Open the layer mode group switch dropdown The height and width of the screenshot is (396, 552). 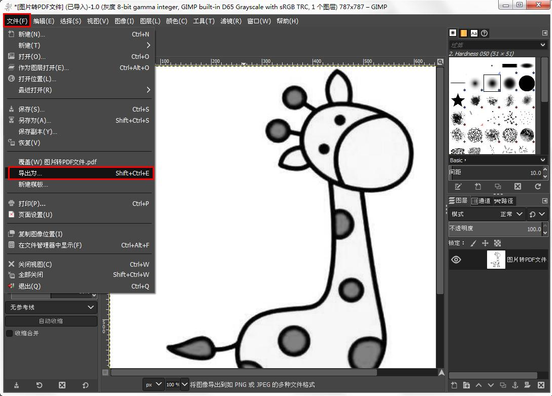click(x=537, y=214)
